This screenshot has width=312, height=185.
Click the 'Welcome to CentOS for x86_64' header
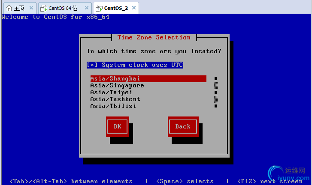pos(55,17)
